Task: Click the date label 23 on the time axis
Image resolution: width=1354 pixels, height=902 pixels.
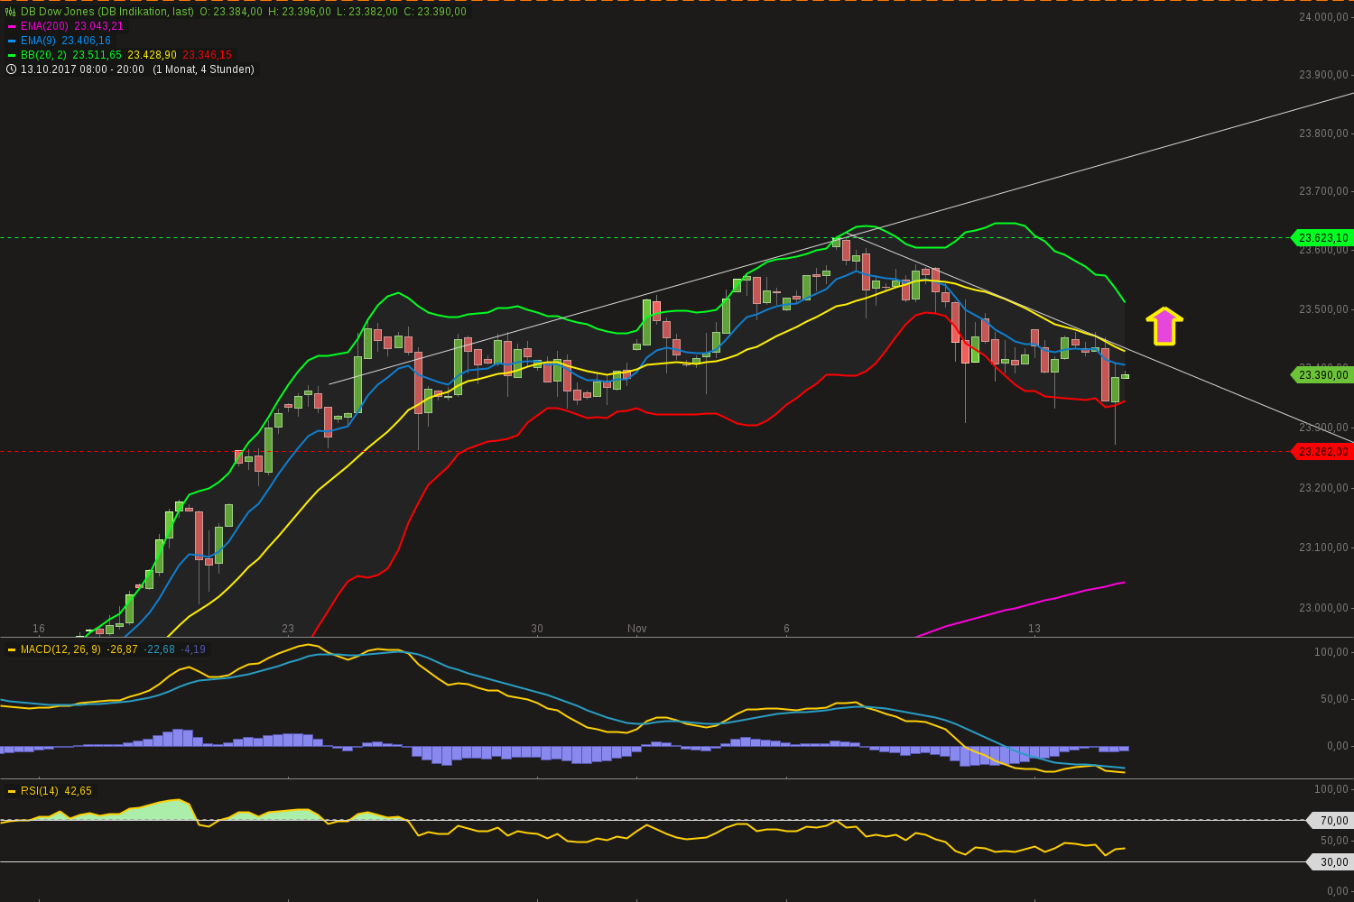Action: pyautogui.click(x=288, y=629)
